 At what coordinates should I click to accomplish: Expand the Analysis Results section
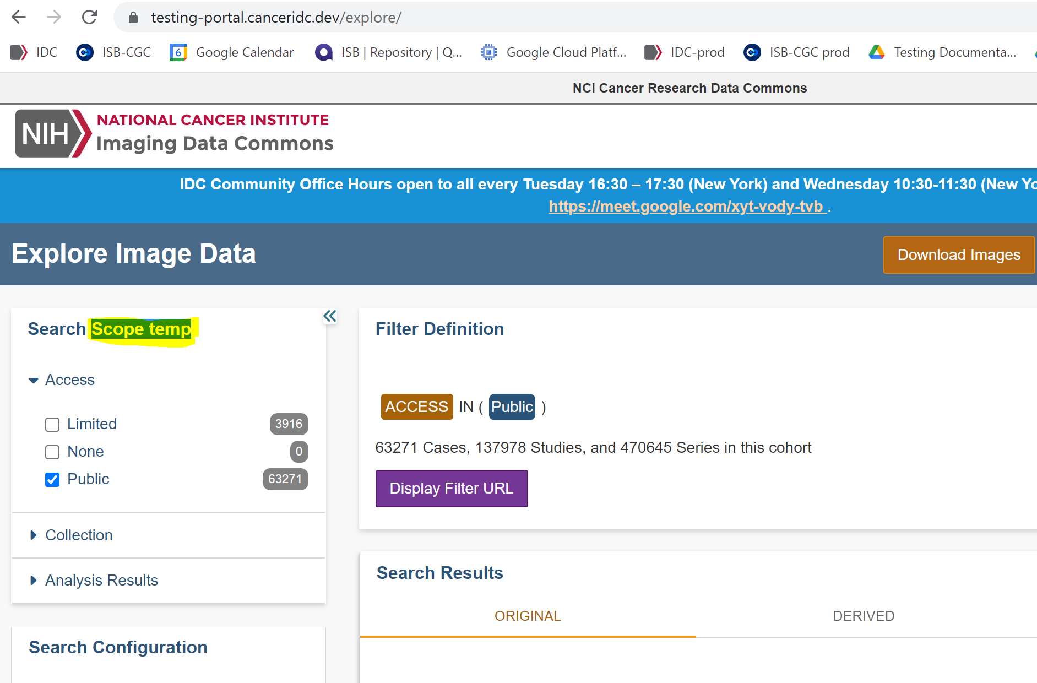pyautogui.click(x=94, y=581)
